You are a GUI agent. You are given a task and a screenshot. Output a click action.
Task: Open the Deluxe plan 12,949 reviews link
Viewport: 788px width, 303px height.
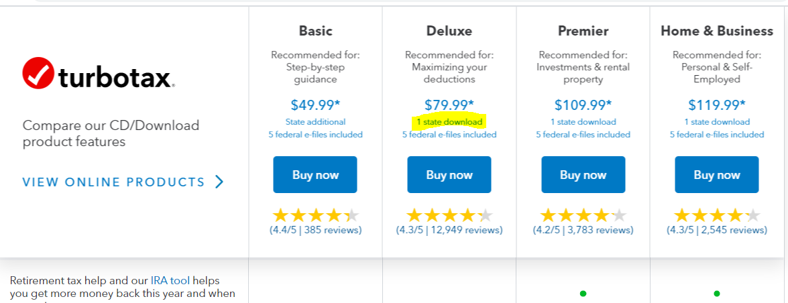point(449,230)
